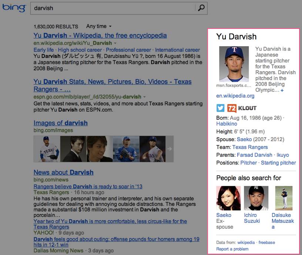Open Saeko spouse link in facts
Viewport: 302px width, 255px height.
[x=244, y=139]
